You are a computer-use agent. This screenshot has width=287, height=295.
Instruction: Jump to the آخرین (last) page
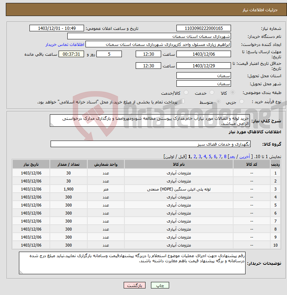[x=244, y=157]
